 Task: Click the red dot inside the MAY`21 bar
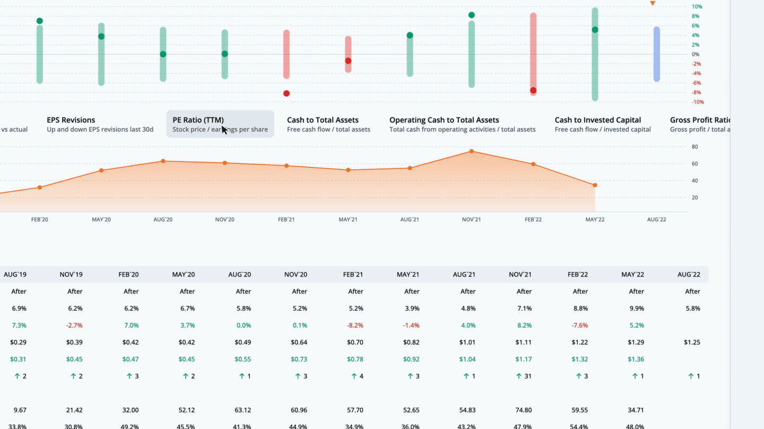tap(348, 61)
